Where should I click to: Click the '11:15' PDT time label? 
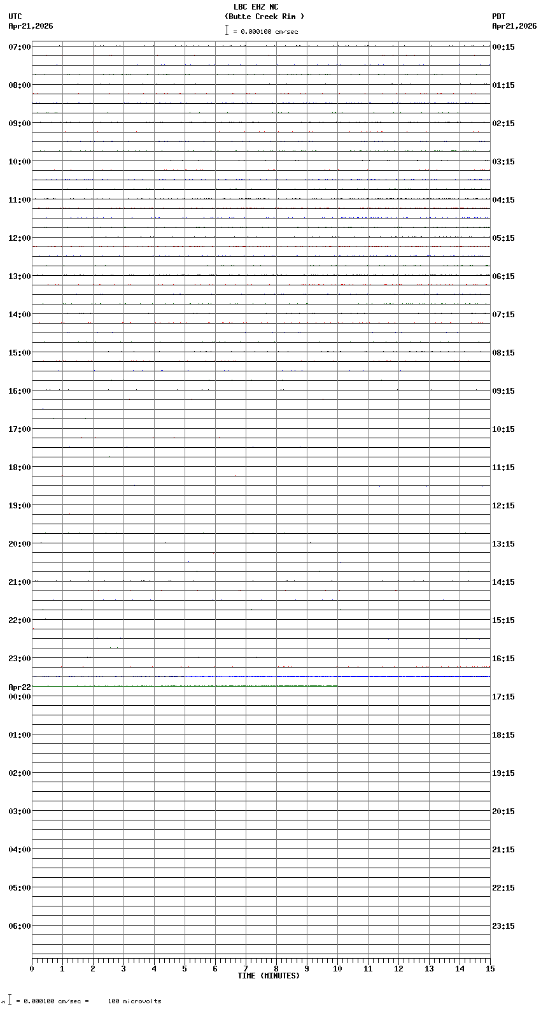[x=503, y=468]
